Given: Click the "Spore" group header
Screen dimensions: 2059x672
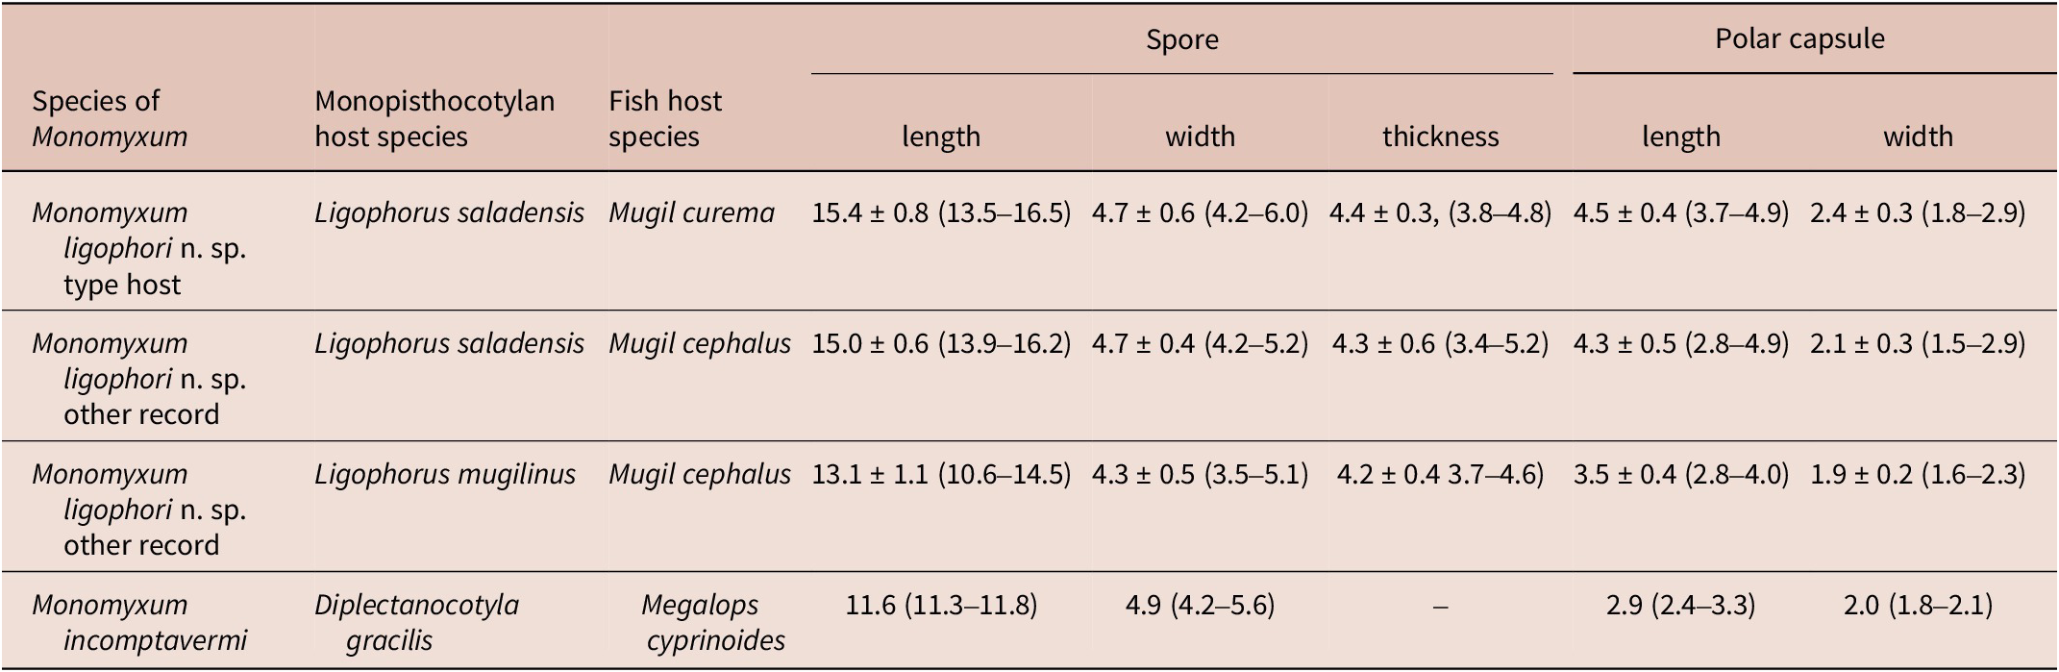Looking at the screenshot, I should [x=1181, y=39].
